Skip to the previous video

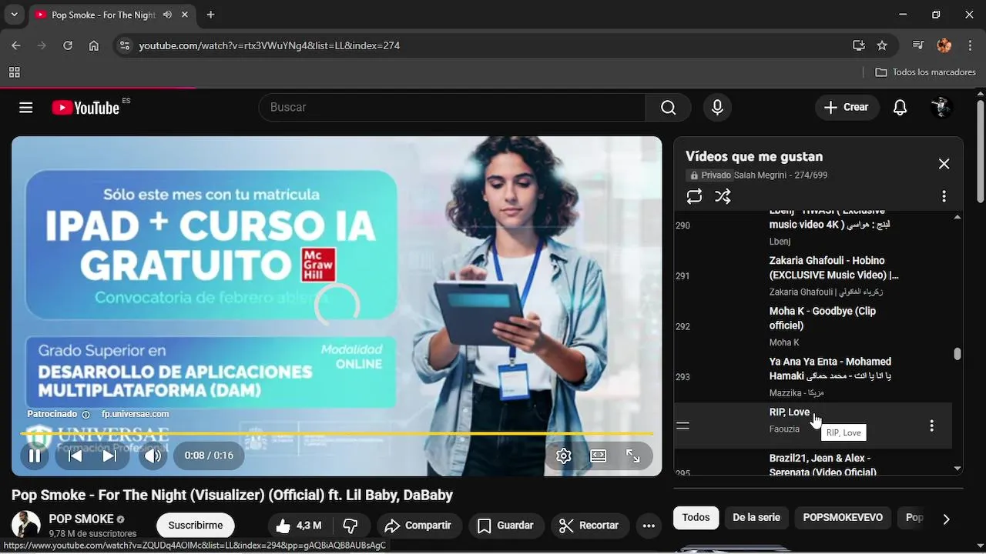pos(75,456)
